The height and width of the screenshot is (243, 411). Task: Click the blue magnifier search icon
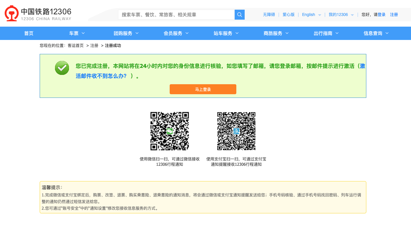tap(239, 15)
